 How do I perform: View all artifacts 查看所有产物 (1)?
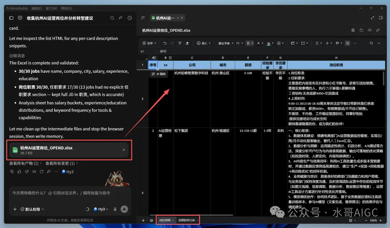[25, 163]
